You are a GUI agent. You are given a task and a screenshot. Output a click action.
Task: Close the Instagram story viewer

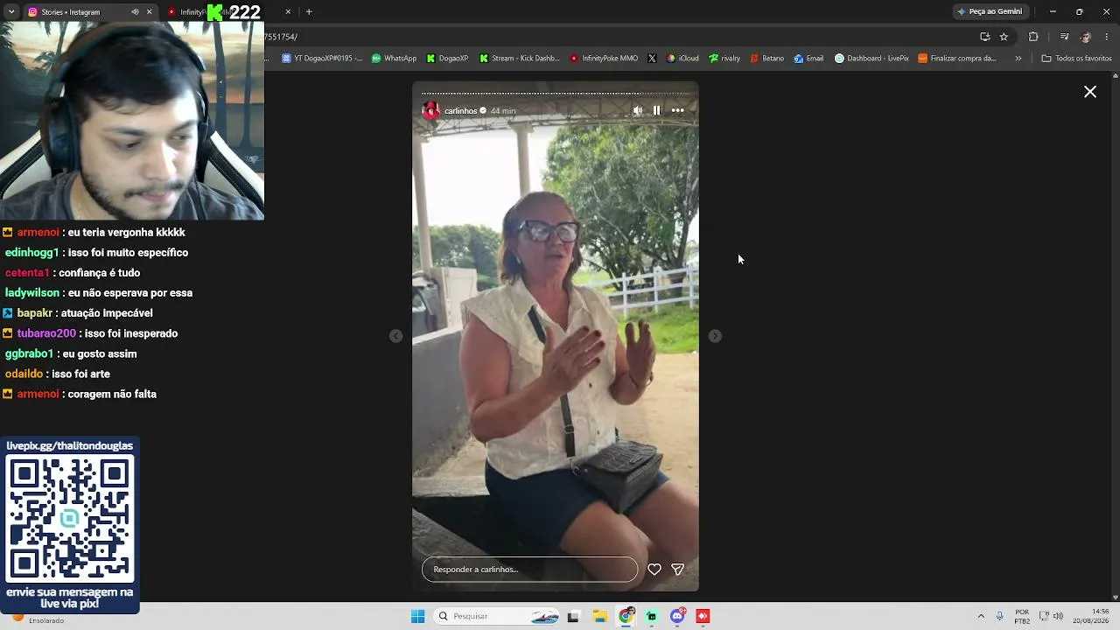[1090, 92]
